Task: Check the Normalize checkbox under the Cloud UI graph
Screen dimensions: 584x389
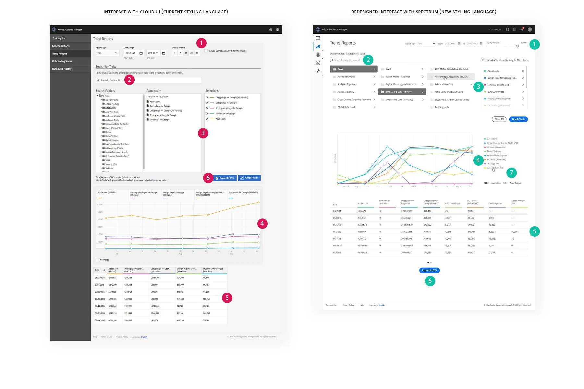Action: [x=97, y=260]
